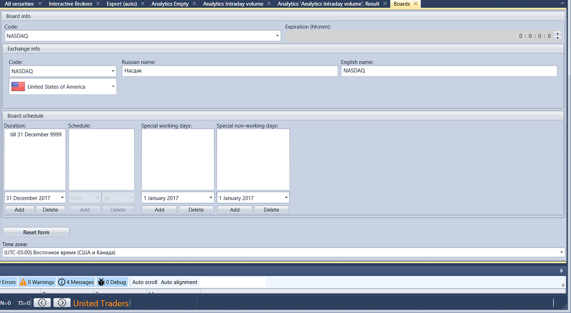Switch to the Export (auto) tab
Viewport: 571px width, 313px height.
click(122, 3)
